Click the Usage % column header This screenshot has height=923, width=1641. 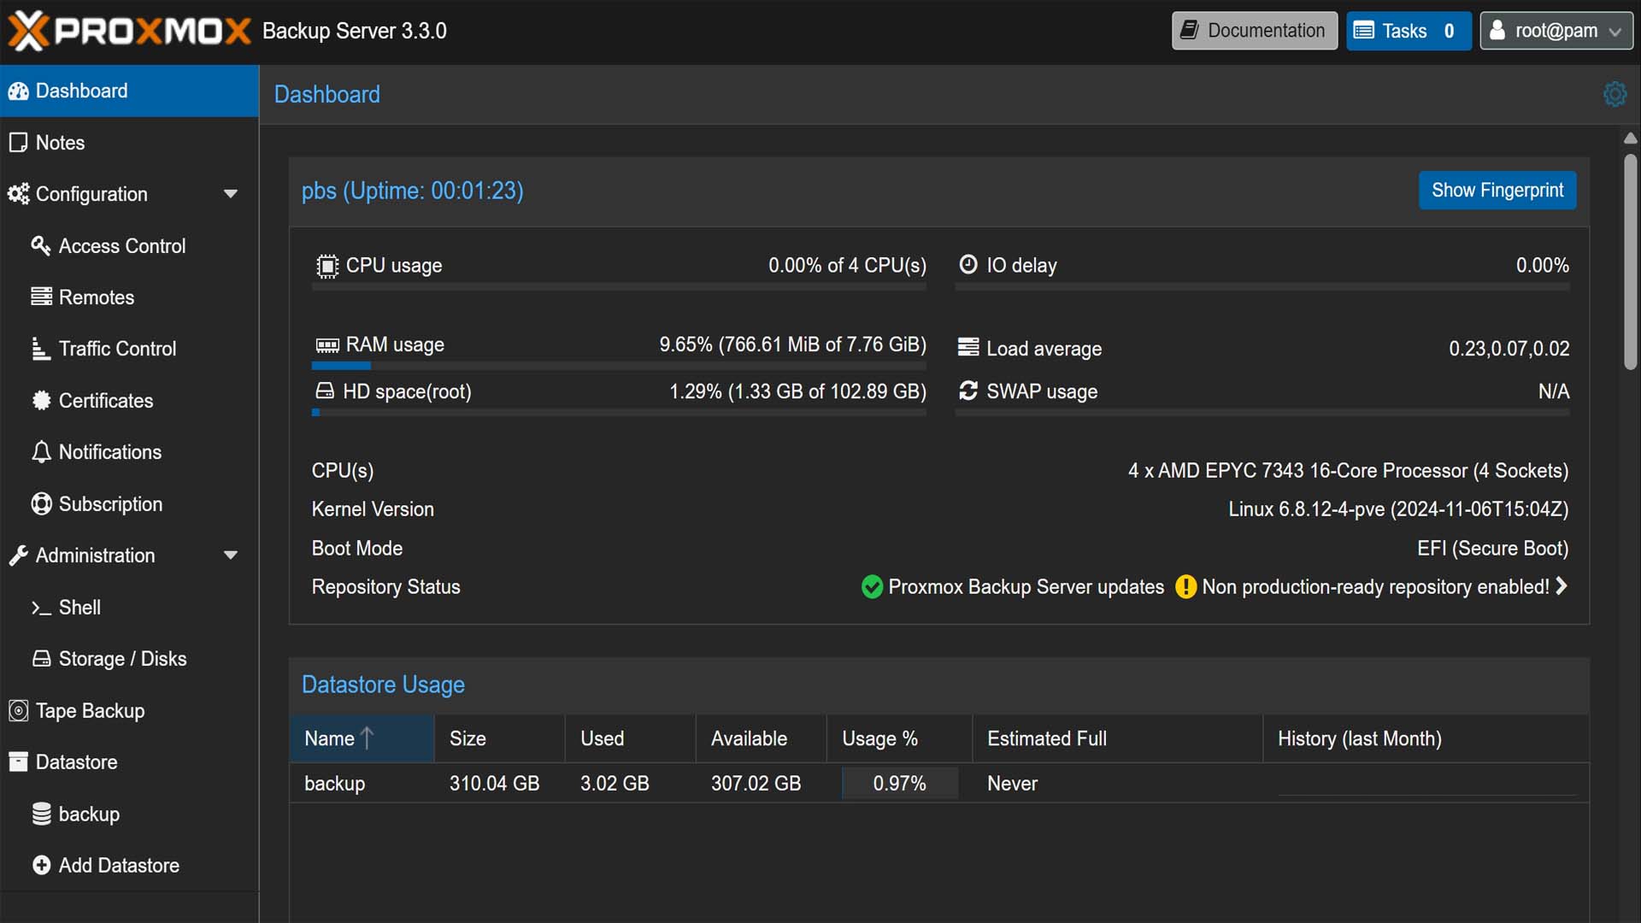click(x=899, y=738)
